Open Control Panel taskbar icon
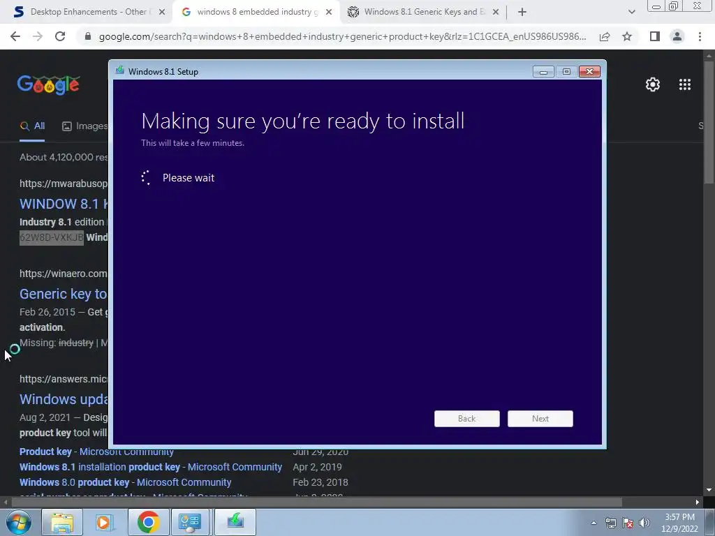 pyautogui.click(x=190, y=522)
